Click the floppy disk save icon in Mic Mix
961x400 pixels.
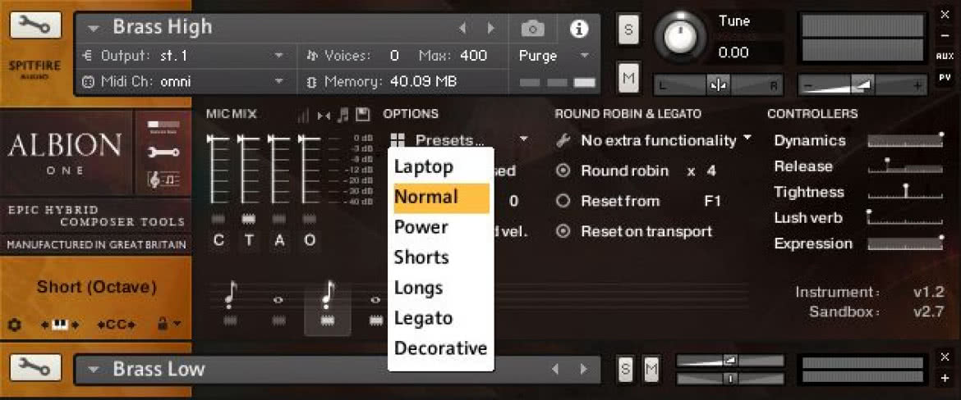pos(362,115)
